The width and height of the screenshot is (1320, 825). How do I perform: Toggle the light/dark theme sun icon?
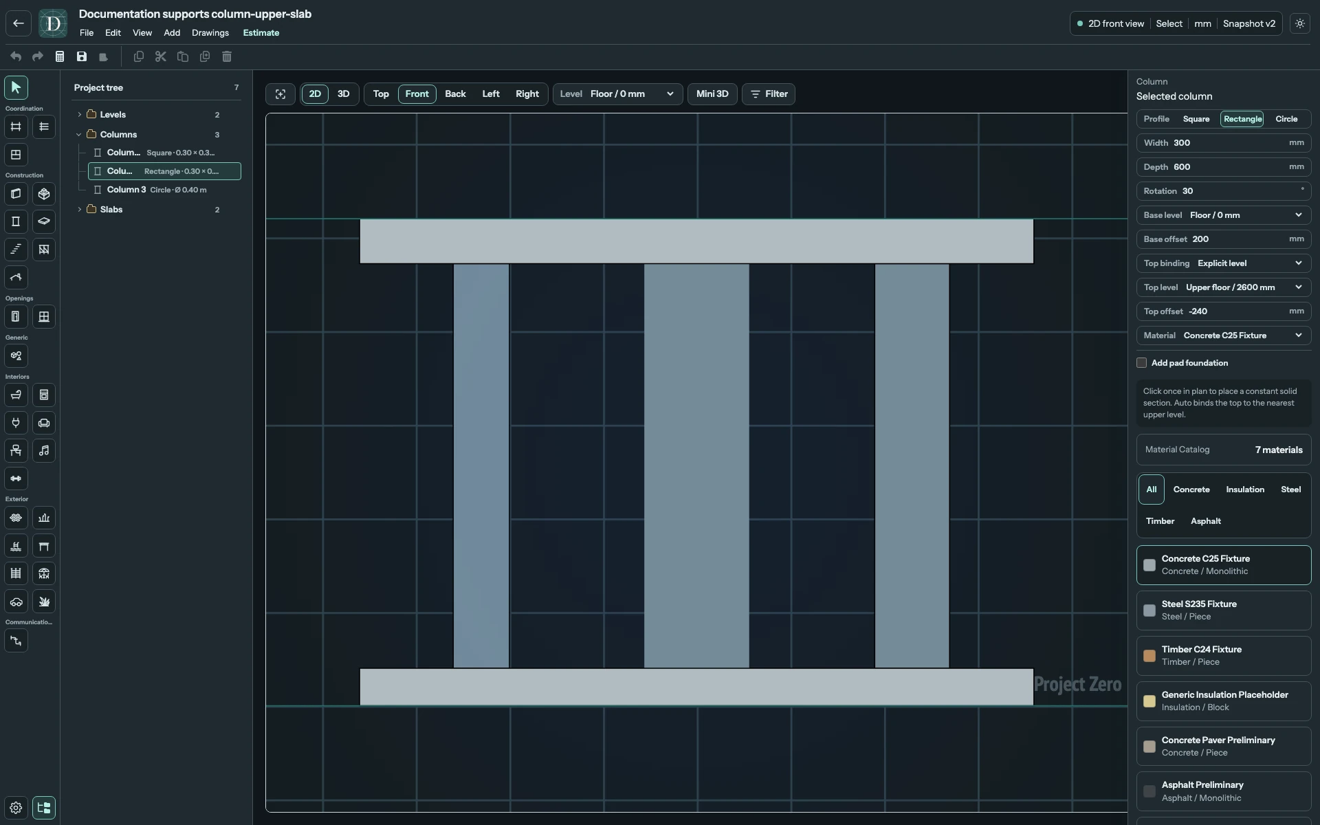(x=1299, y=23)
